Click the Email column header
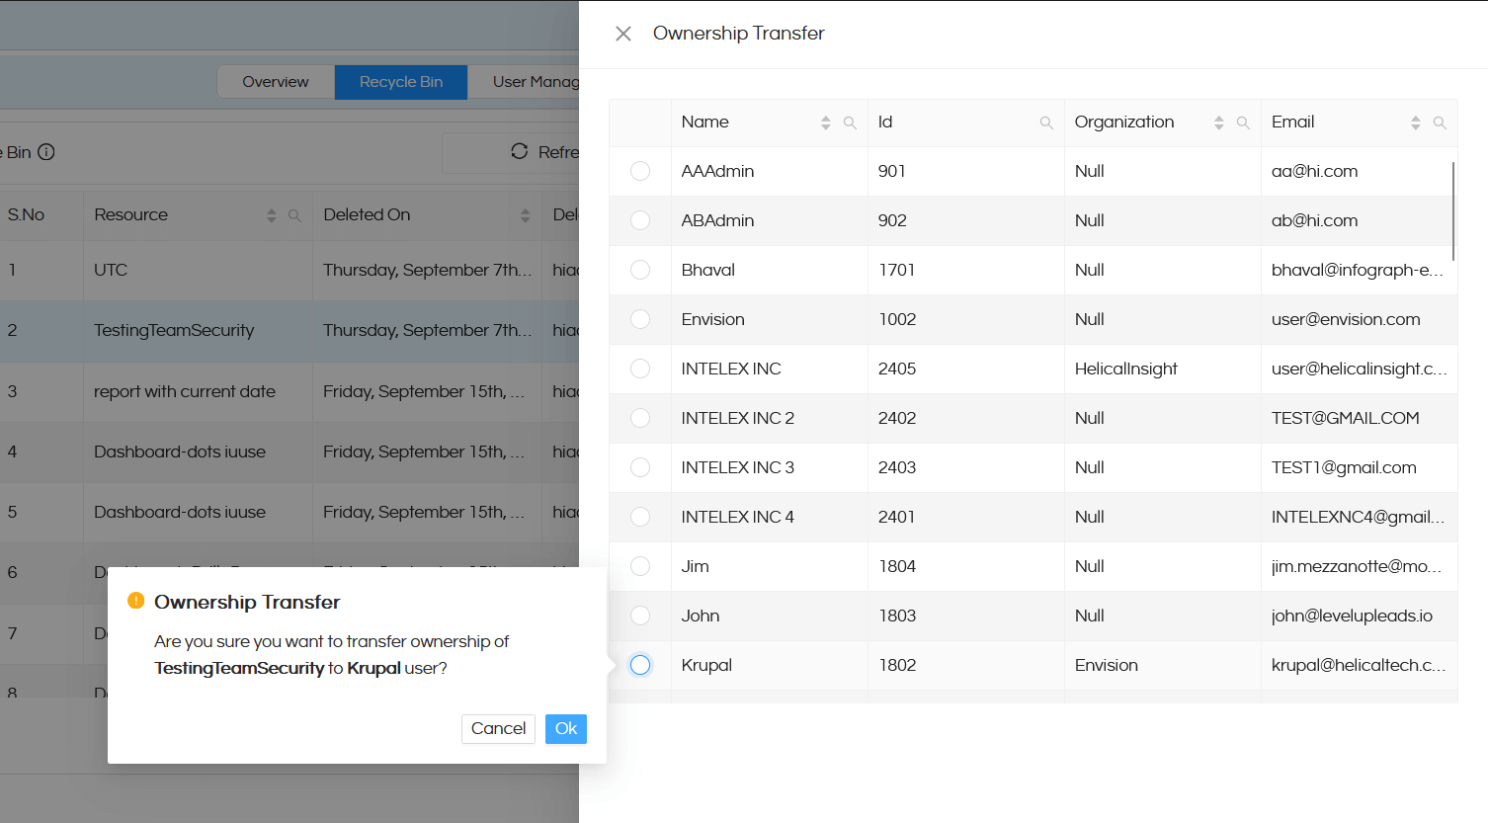 [1360, 123]
